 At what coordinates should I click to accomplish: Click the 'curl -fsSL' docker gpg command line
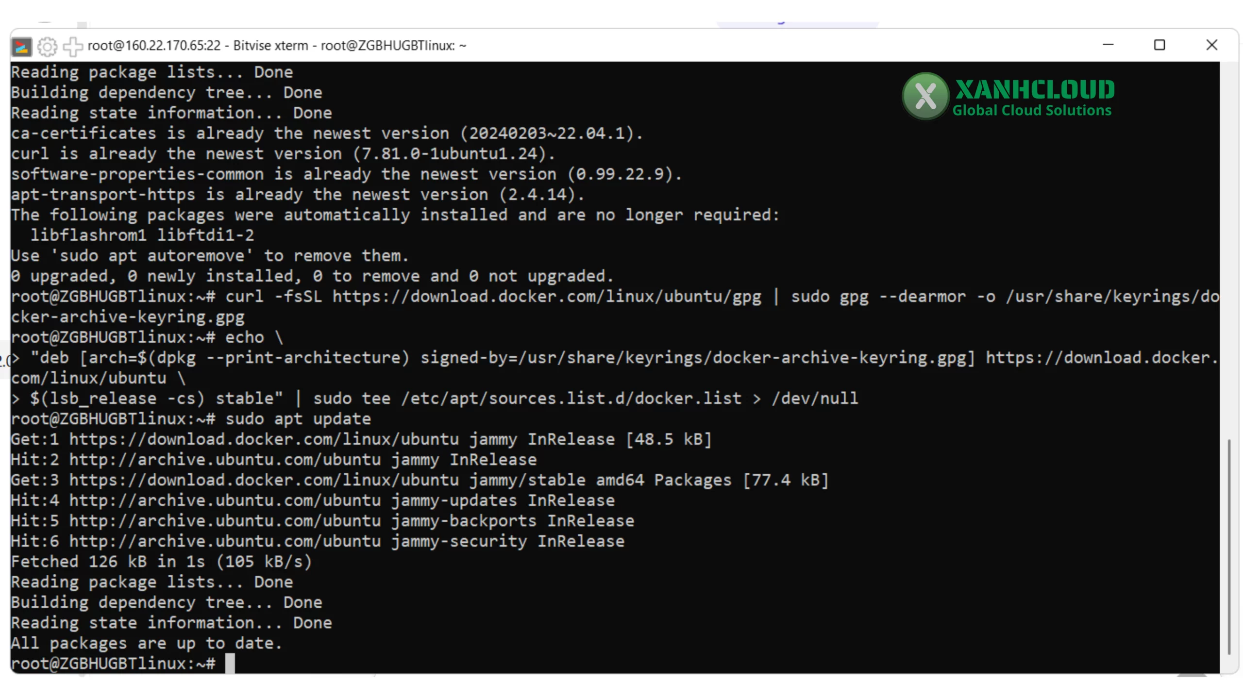615,297
